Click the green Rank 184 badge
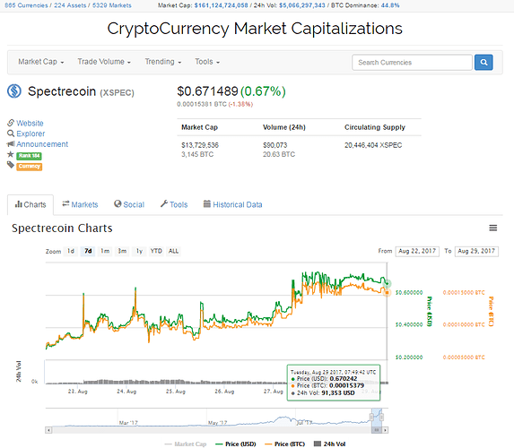This screenshot has width=514, height=448. pyautogui.click(x=30, y=156)
